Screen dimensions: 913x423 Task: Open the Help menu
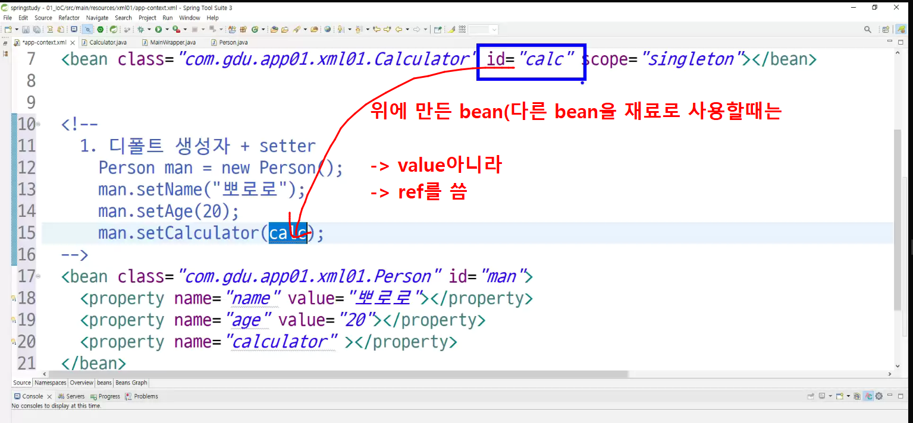(212, 18)
